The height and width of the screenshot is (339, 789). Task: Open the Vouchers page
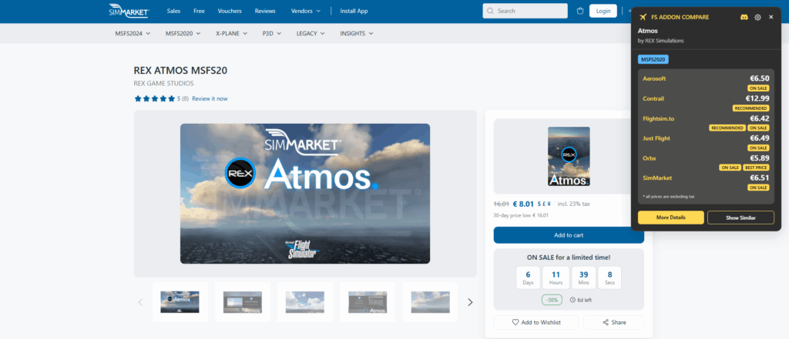tap(230, 11)
